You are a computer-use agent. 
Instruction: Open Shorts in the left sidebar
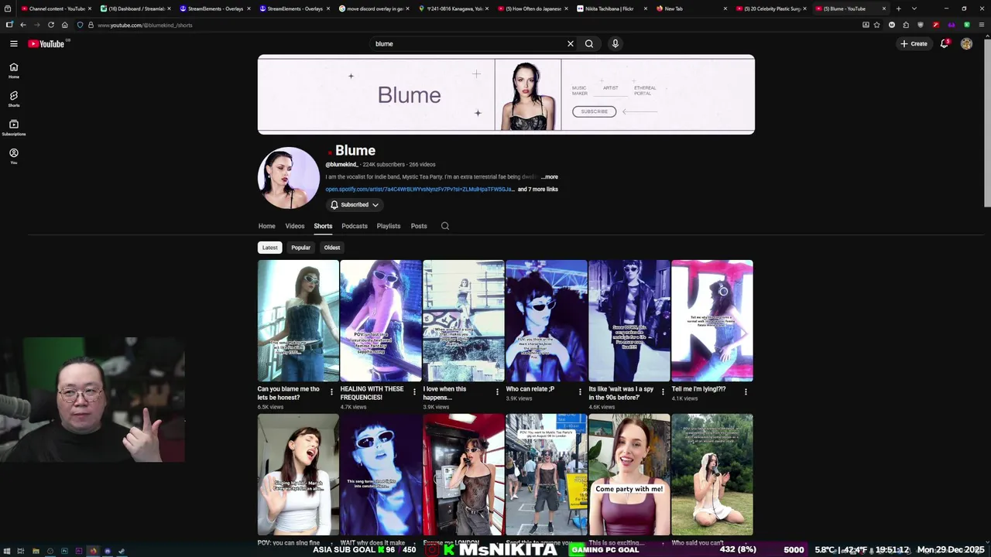click(x=13, y=99)
